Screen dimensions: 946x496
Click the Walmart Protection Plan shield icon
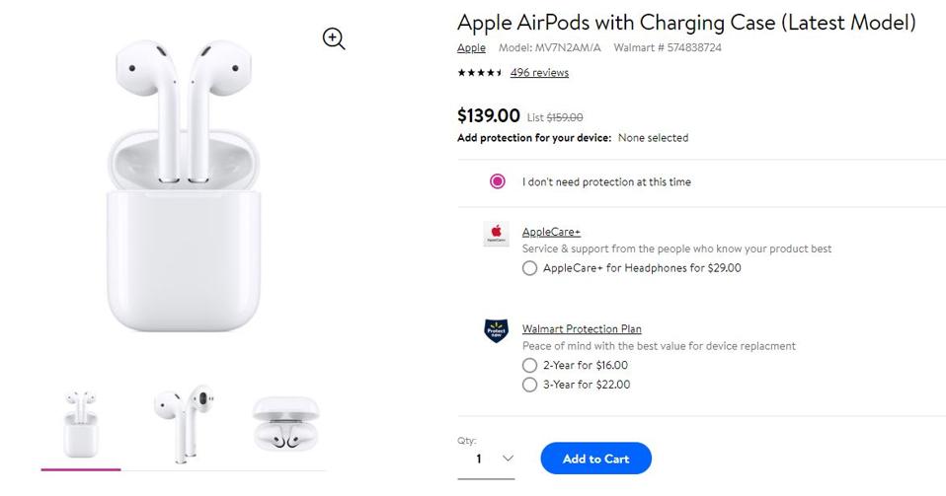(496, 330)
